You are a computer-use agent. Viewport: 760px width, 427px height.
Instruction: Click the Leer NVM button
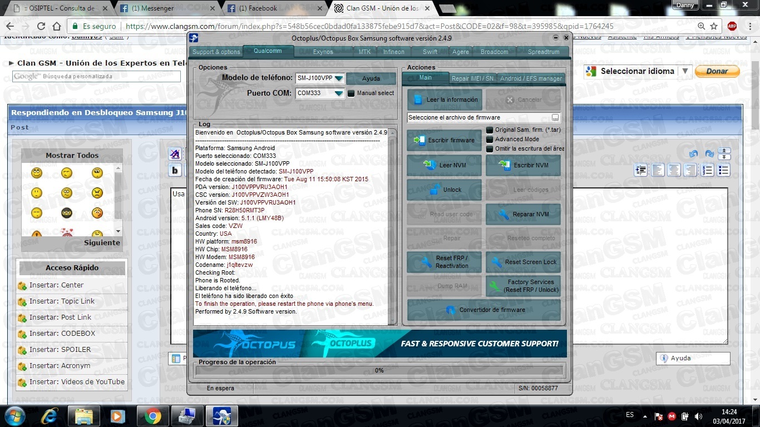(x=444, y=165)
